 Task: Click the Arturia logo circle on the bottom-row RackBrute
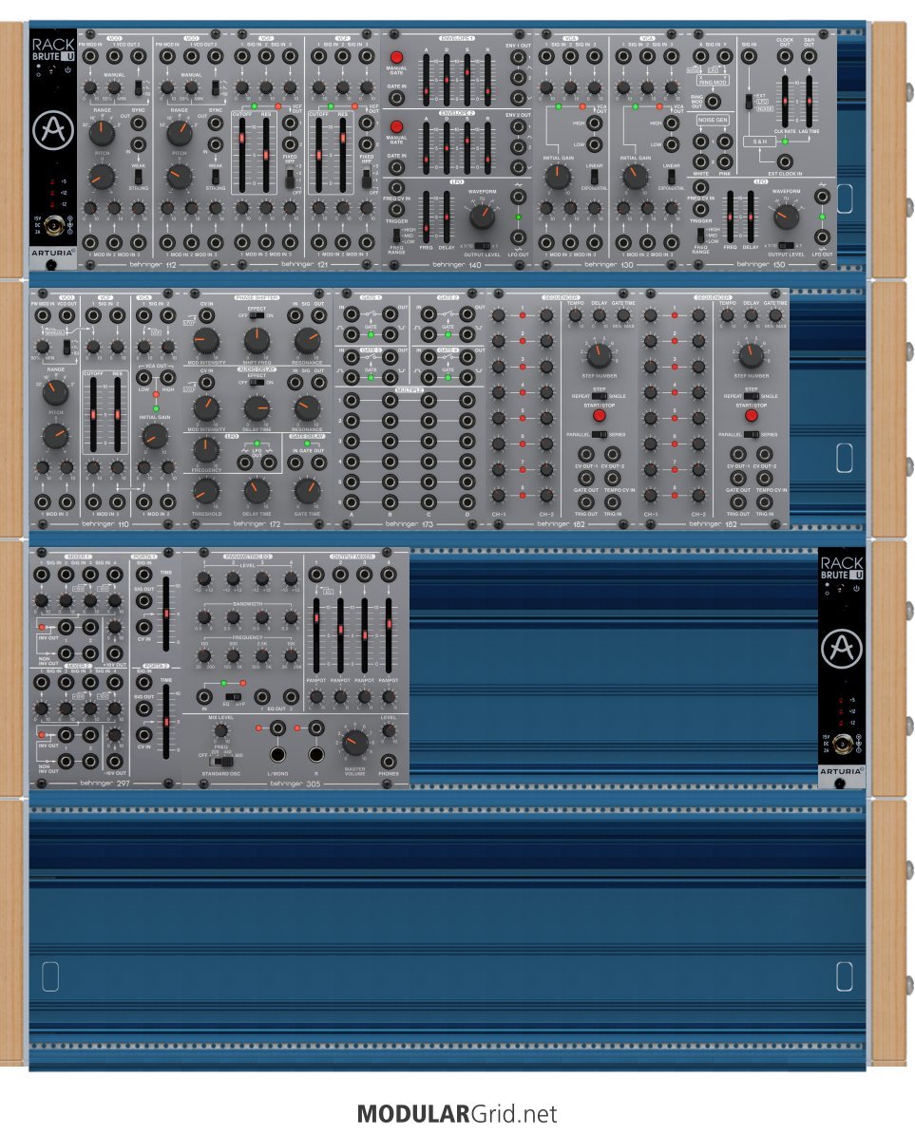click(x=841, y=648)
